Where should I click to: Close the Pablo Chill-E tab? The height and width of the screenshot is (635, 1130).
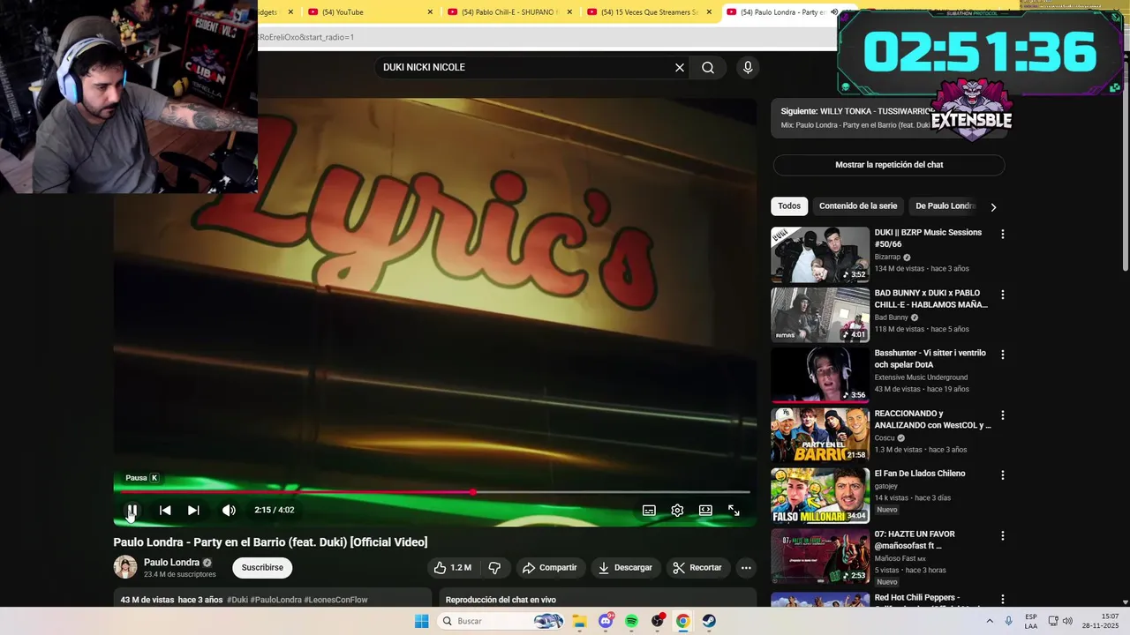[x=569, y=12]
